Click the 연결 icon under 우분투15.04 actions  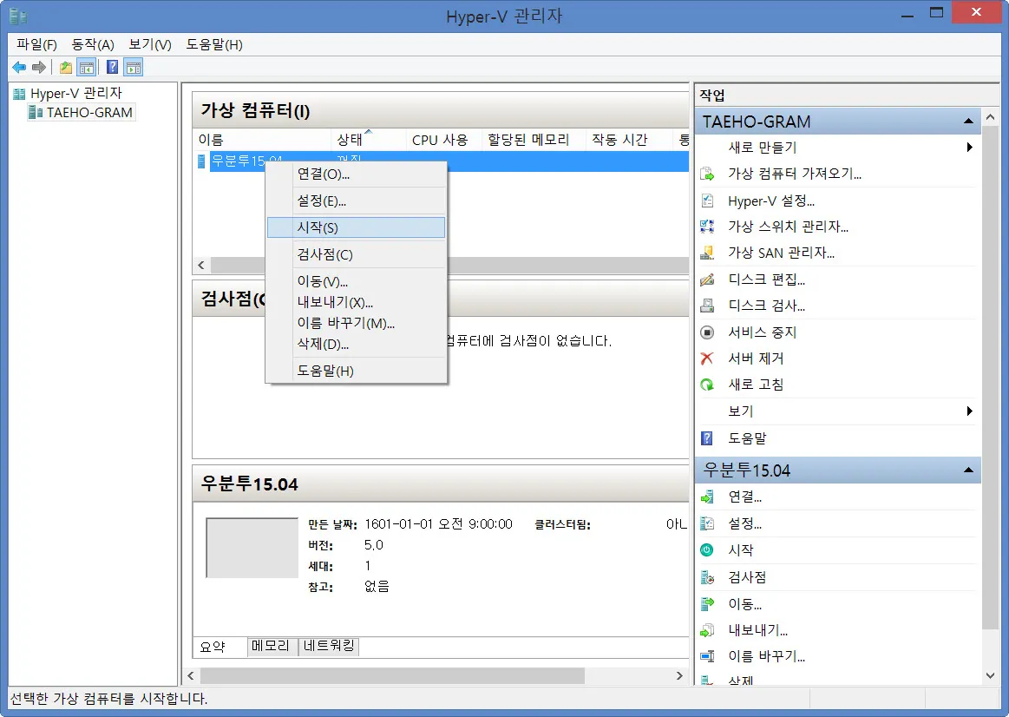click(707, 497)
